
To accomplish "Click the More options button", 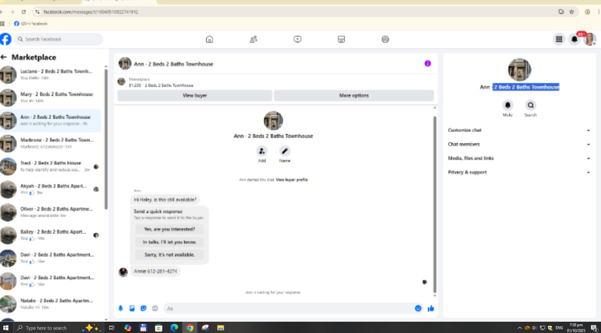I will click(x=354, y=95).
